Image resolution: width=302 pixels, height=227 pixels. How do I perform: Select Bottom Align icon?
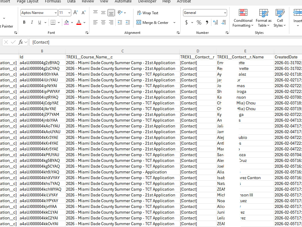pos(111,13)
